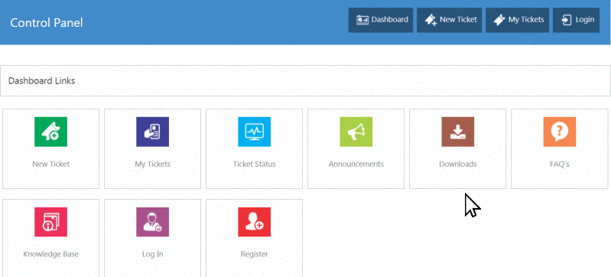Open the purple My Tickets tile icon
This screenshot has height=277, width=611.
[x=152, y=132]
